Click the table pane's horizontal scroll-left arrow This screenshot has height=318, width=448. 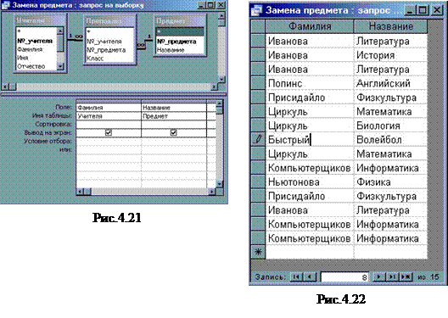5,86
